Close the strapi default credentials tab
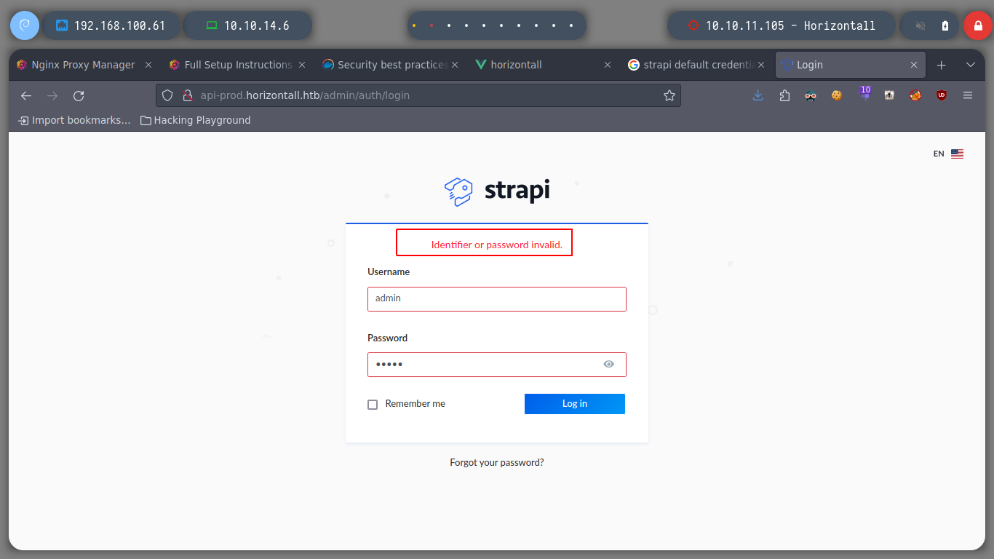Screen dimensions: 994x559 point(761,65)
